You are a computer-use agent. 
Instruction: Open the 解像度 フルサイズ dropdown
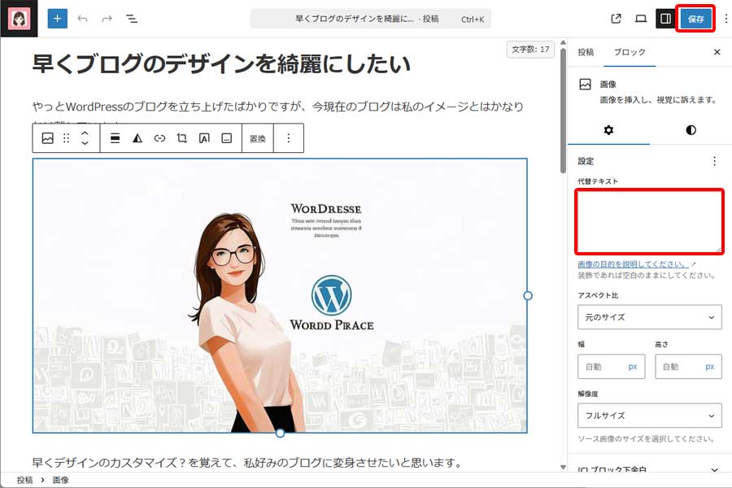(x=649, y=415)
